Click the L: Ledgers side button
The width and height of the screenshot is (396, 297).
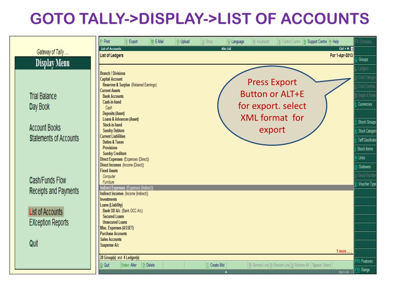click(365, 68)
